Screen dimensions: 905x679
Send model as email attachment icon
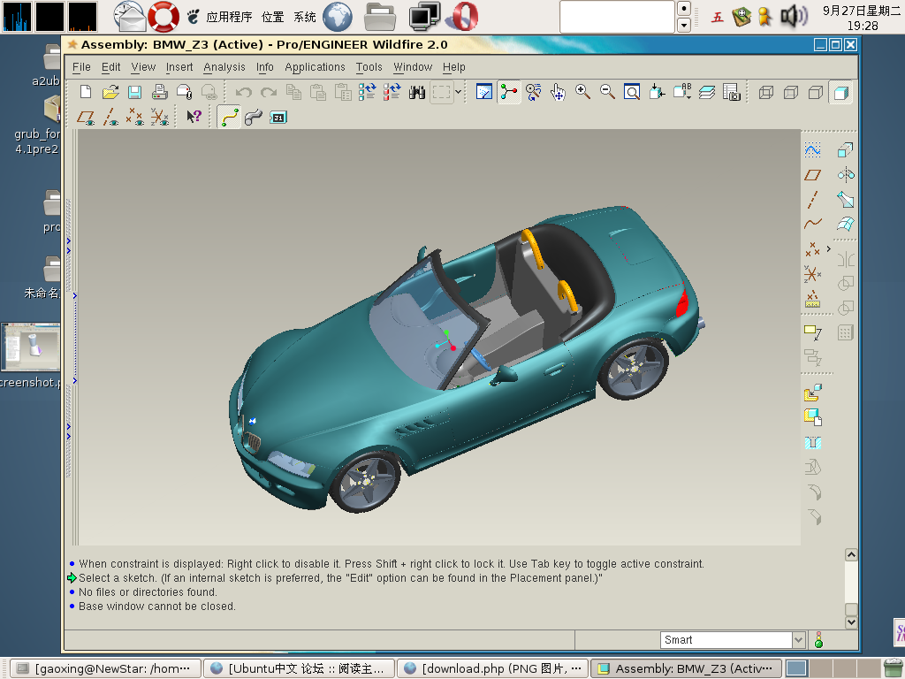(184, 92)
